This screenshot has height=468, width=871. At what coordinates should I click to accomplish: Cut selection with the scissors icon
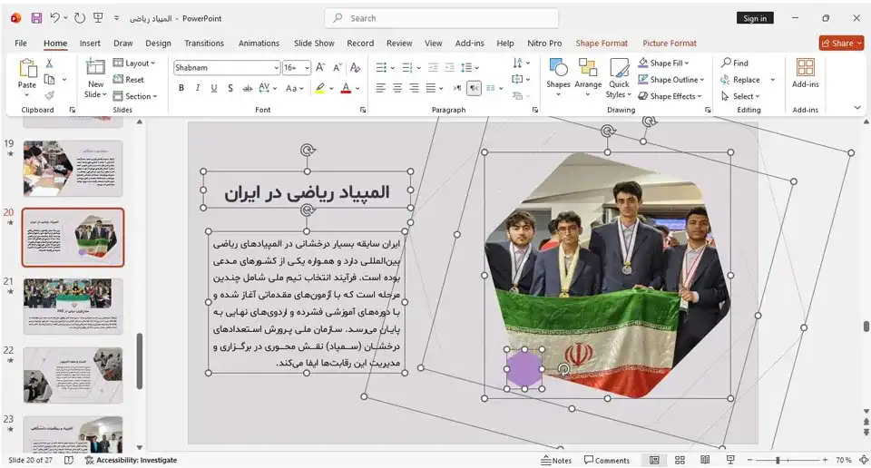pyautogui.click(x=49, y=63)
